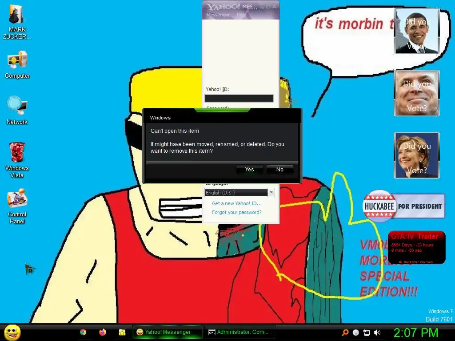This screenshot has height=341, width=455.
Task: Click the 'Forgot your password?' link
Action: point(236,212)
